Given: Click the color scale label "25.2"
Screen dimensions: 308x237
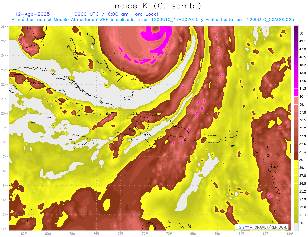Looking at the screenshot, I should (x=303, y=191).
